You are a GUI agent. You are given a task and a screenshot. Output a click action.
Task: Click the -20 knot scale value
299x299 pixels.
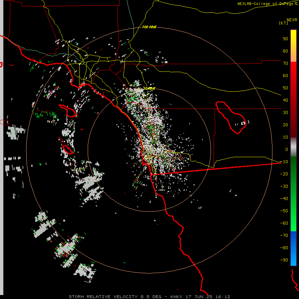(x=284, y=174)
